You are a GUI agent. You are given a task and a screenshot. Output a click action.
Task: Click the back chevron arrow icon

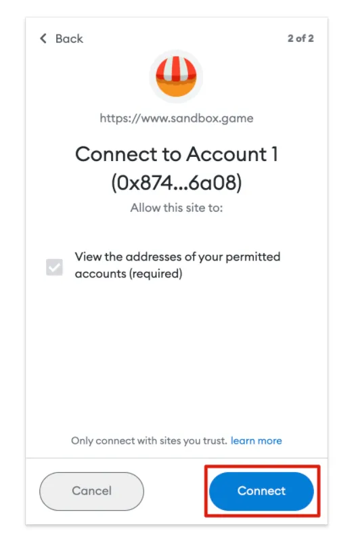tap(43, 39)
